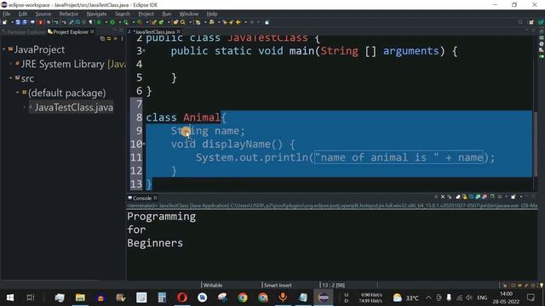Click the Clear Console icon
Screen dimensions: 545x306
click(x=458, y=196)
